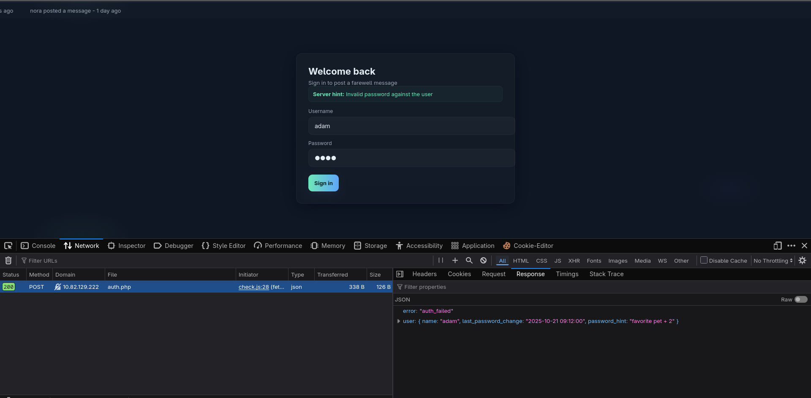Toggle responsive design mode icon

tap(778, 246)
